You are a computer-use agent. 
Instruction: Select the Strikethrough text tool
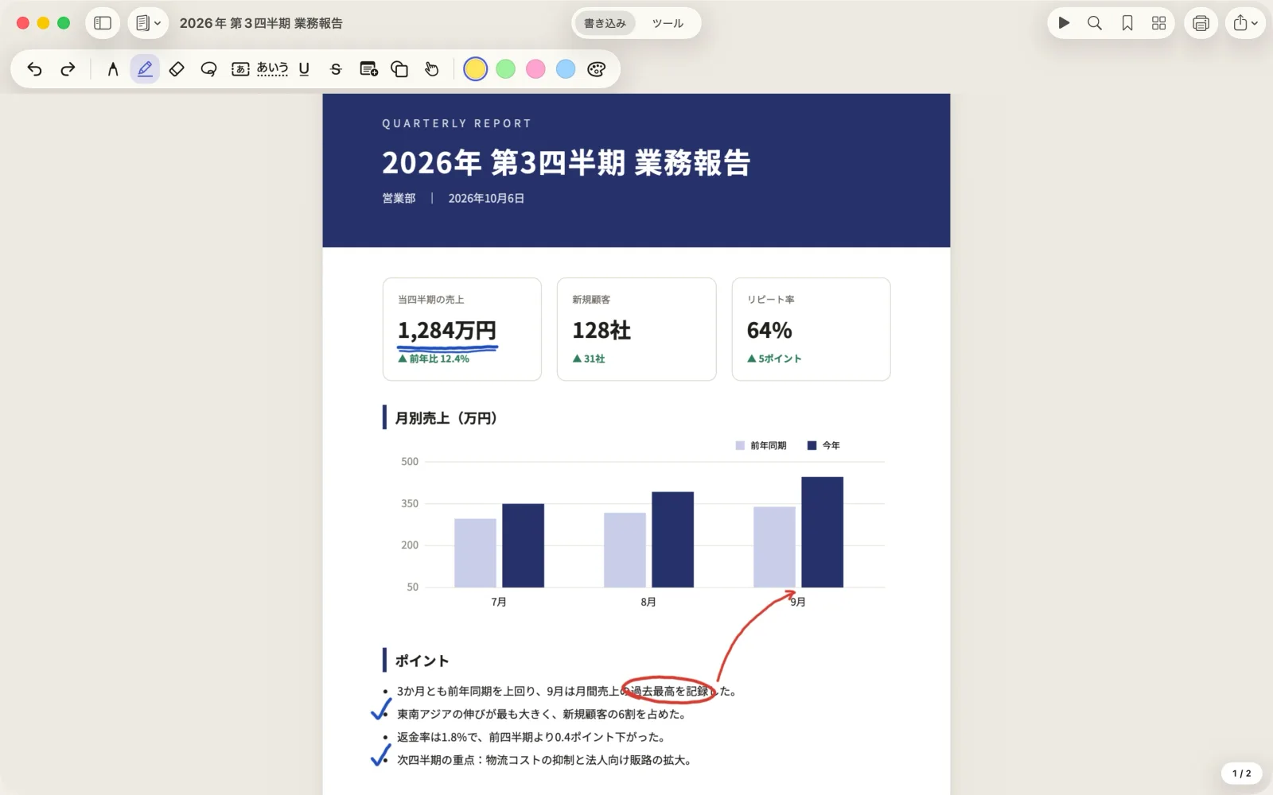click(336, 69)
